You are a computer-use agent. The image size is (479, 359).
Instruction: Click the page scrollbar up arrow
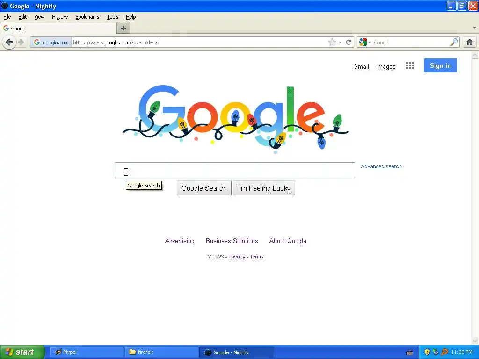(475, 55)
